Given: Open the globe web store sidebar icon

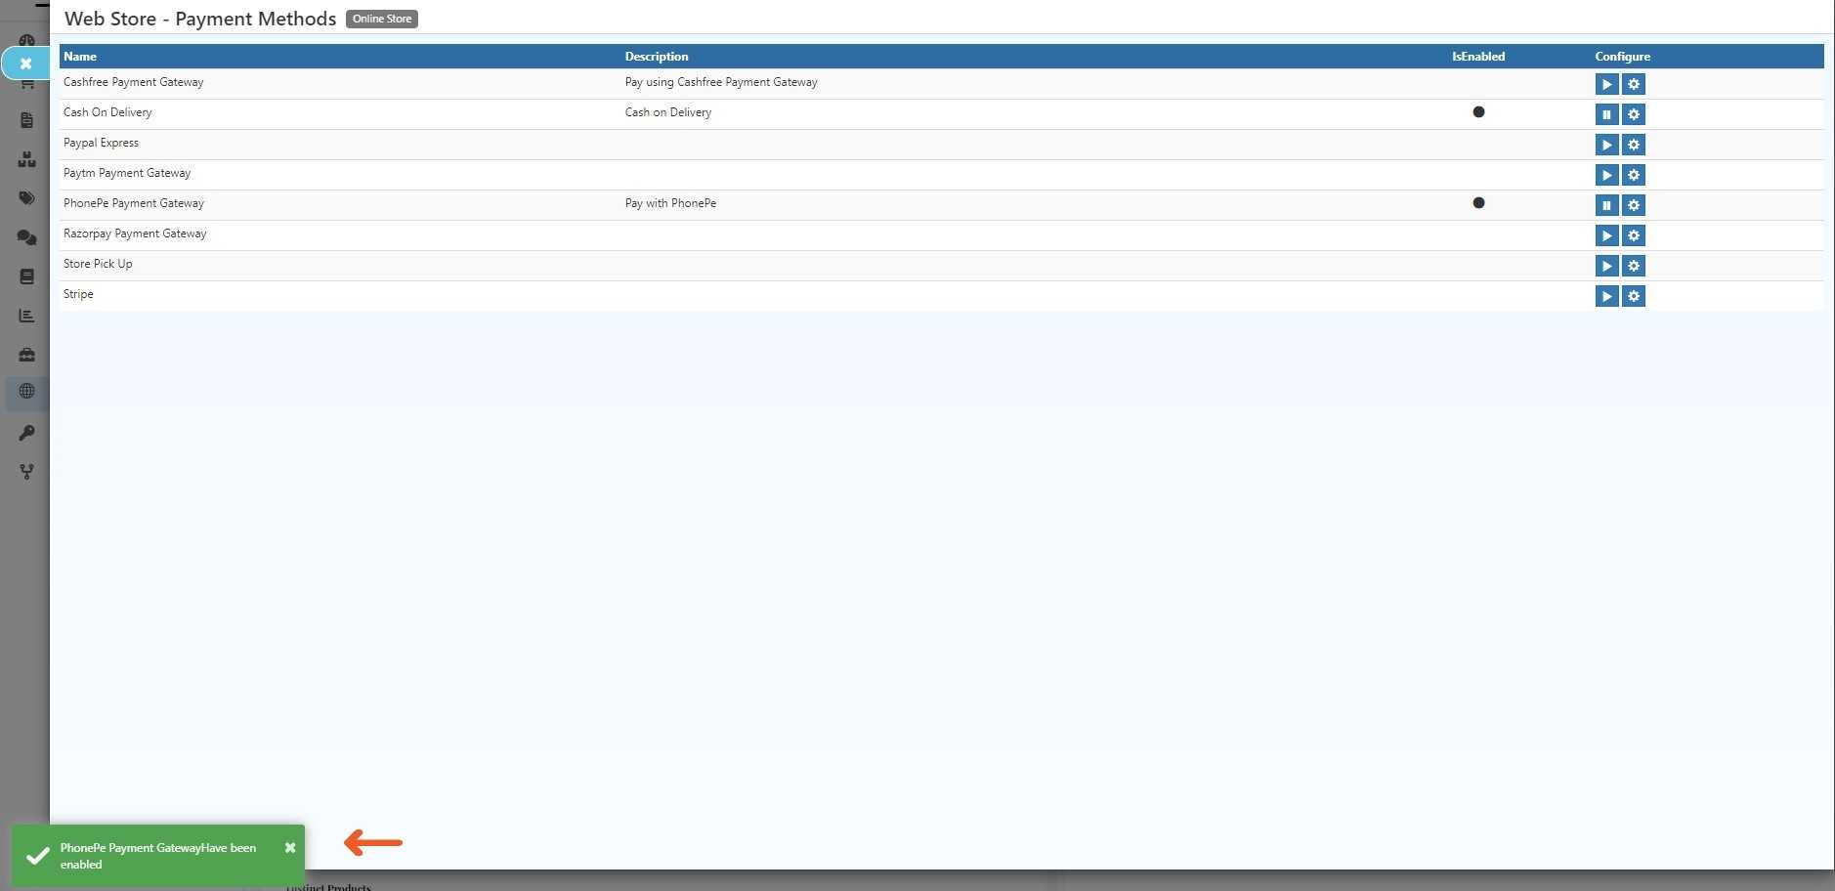Looking at the screenshot, I should click(x=26, y=392).
